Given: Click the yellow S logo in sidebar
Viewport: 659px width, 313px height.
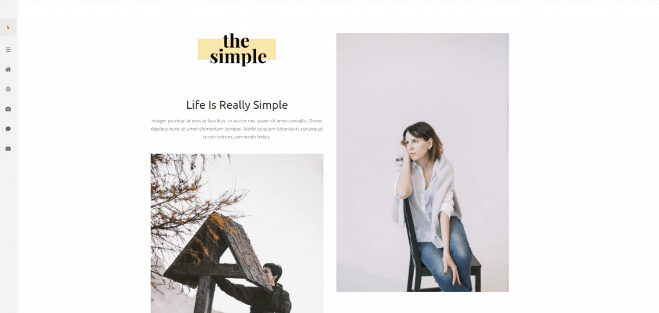Looking at the screenshot, I should click(8, 27).
